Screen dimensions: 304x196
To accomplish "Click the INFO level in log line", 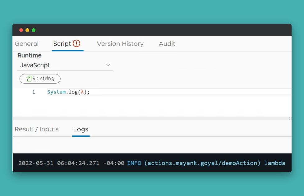I will tap(134, 163).
